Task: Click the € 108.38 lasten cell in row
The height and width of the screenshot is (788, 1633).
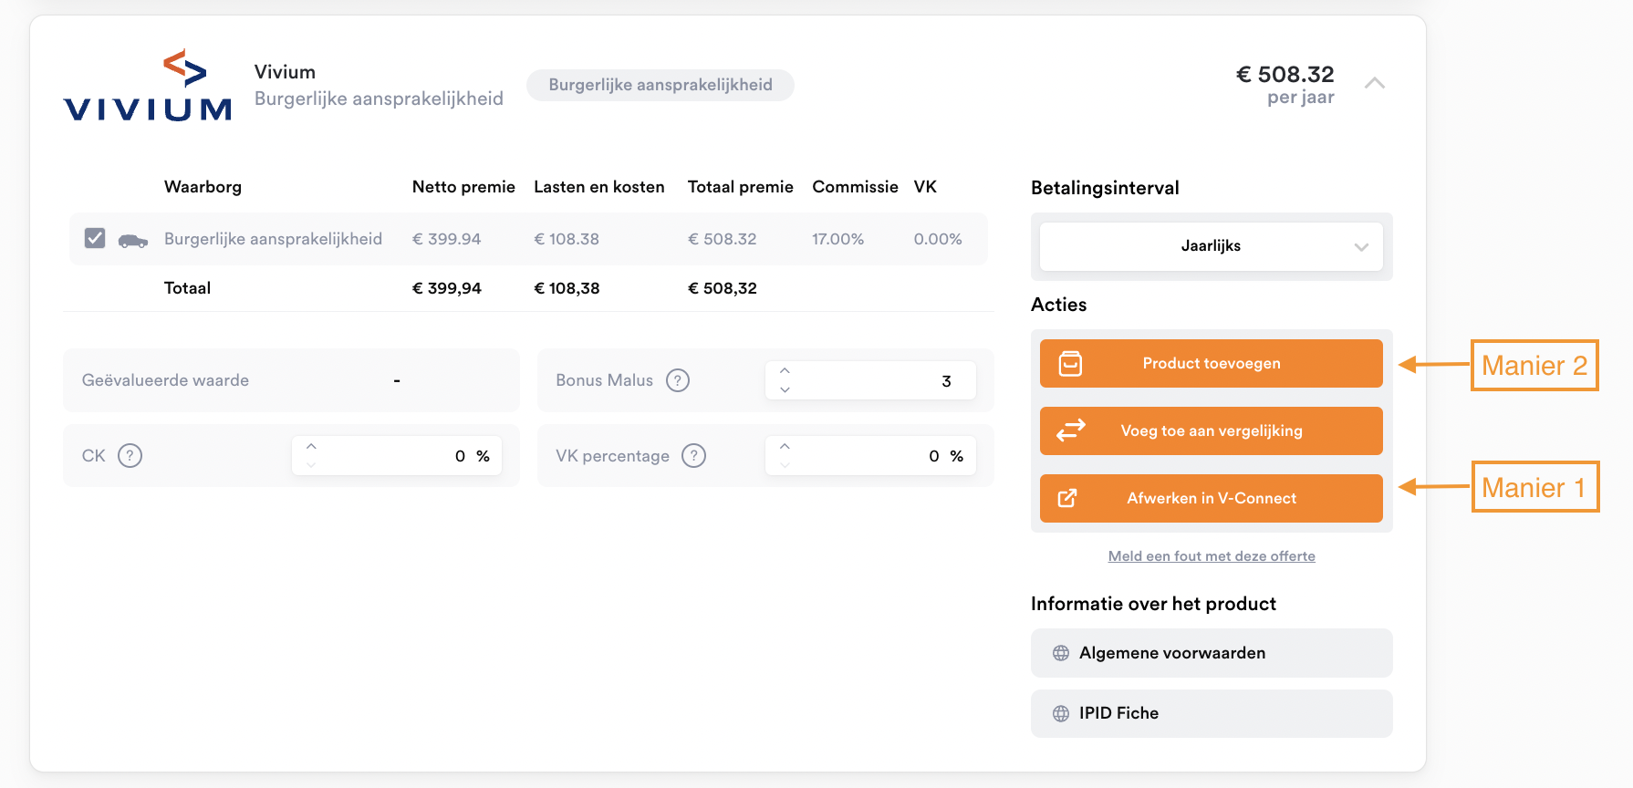Action: tap(567, 239)
